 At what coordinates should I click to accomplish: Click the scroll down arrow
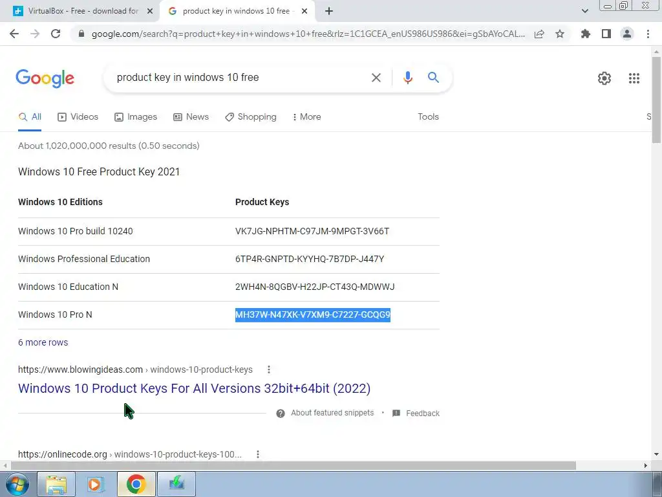pyautogui.click(x=656, y=455)
